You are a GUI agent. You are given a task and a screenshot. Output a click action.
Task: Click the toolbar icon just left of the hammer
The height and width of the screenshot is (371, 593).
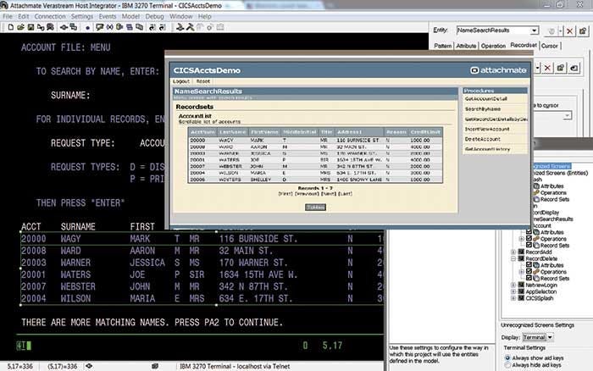[180, 27]
